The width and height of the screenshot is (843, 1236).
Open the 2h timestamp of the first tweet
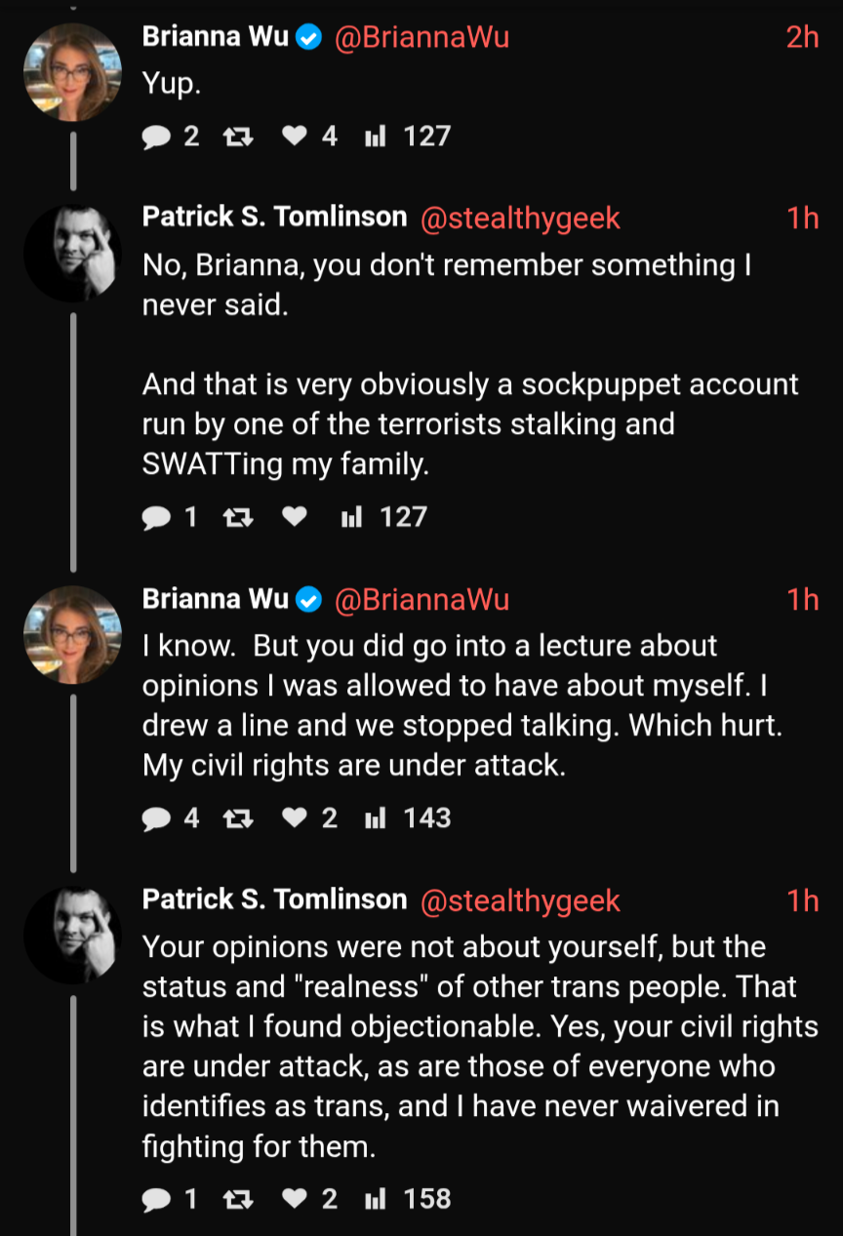[x=802, y=37]
